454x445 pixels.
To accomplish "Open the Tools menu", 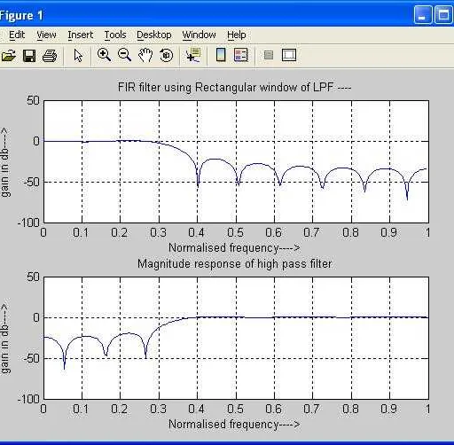I will click(115, 35).
